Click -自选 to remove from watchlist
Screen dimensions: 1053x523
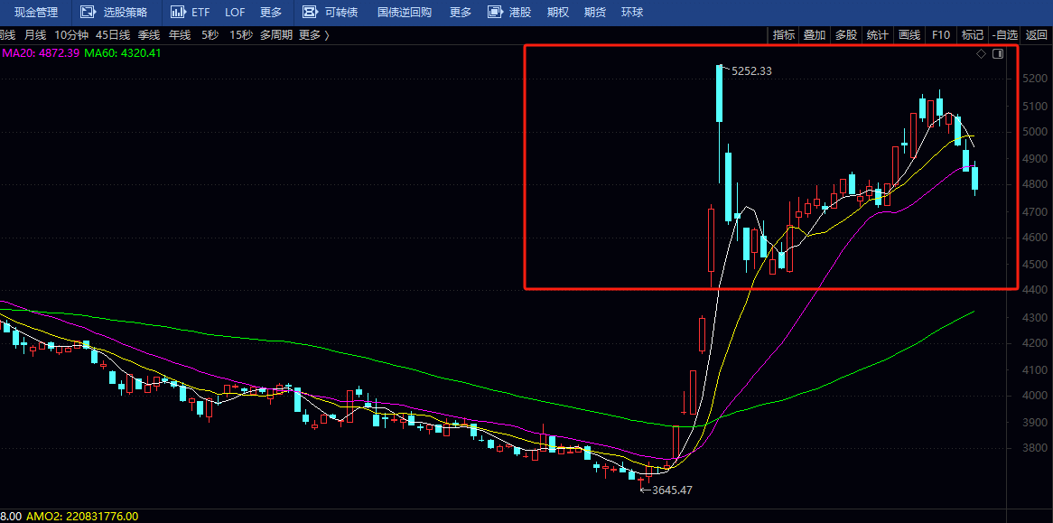coord(1004,35)
